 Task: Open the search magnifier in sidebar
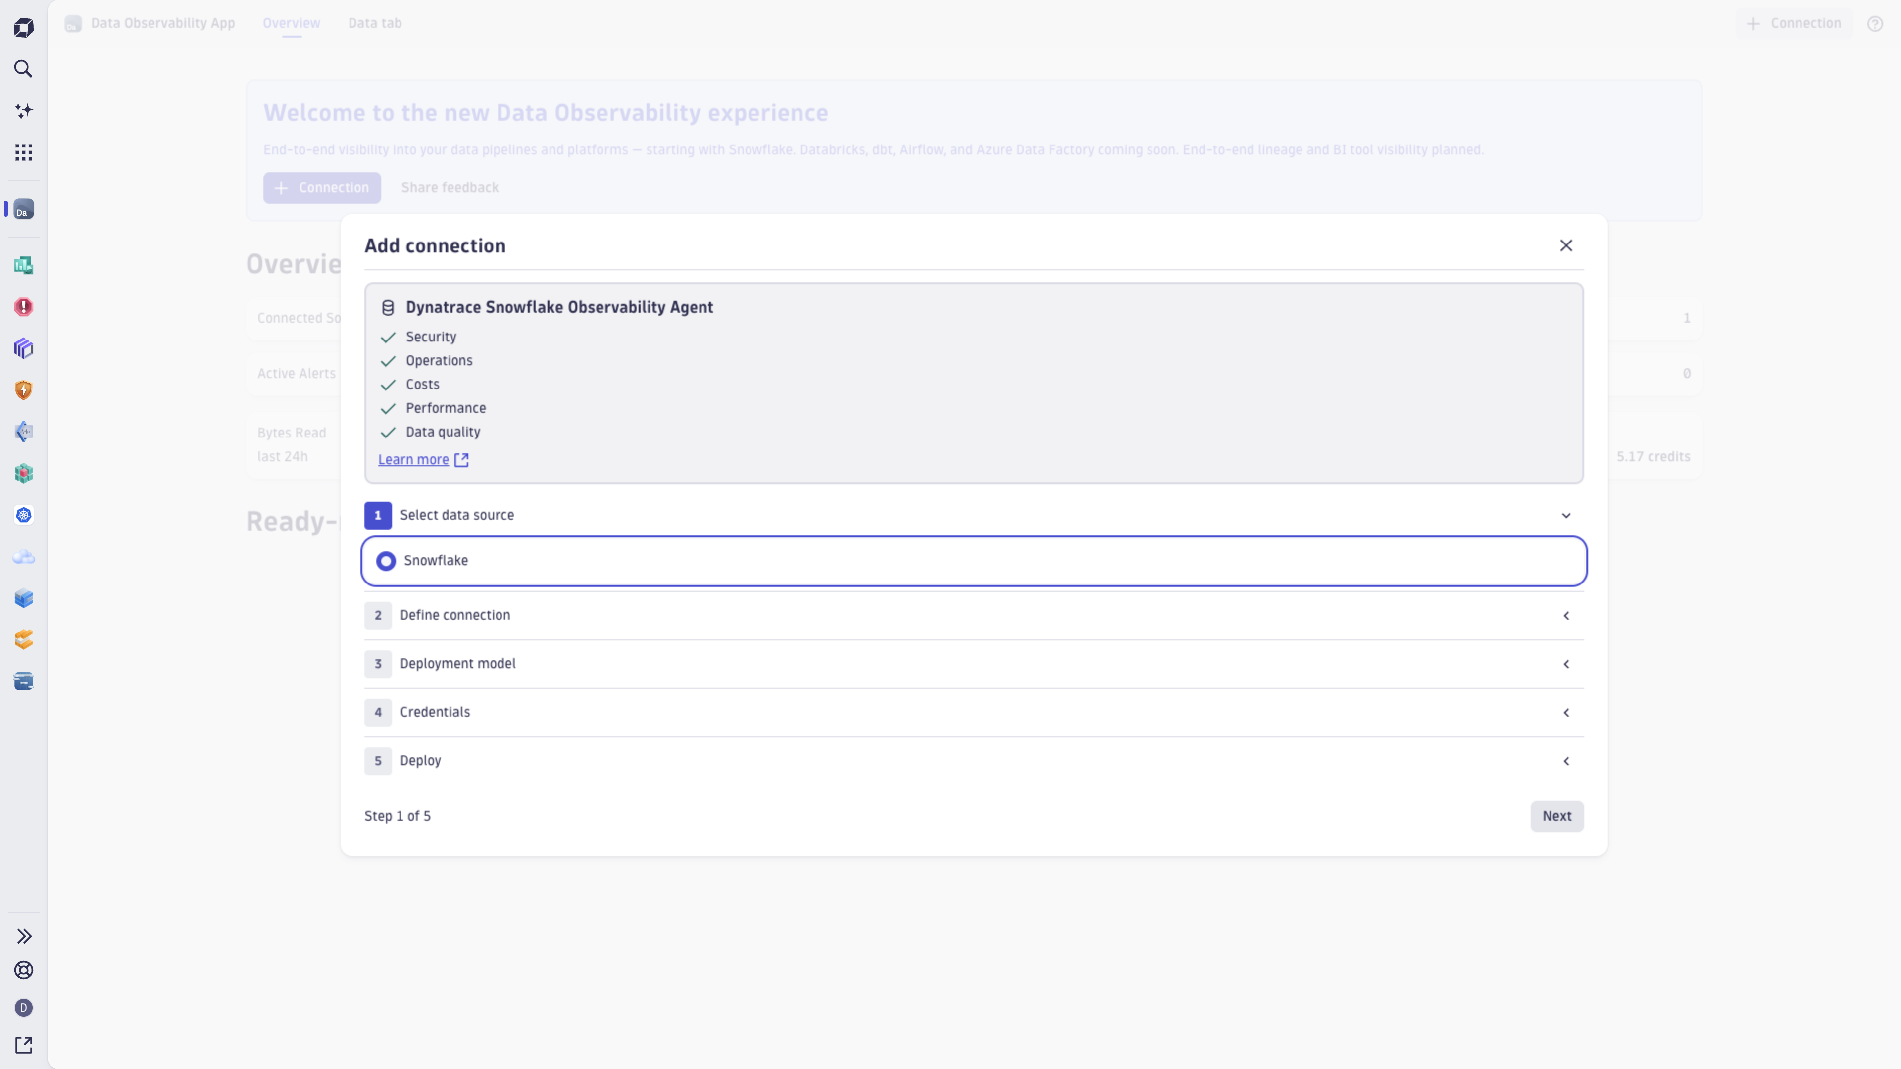pos(24,69)
